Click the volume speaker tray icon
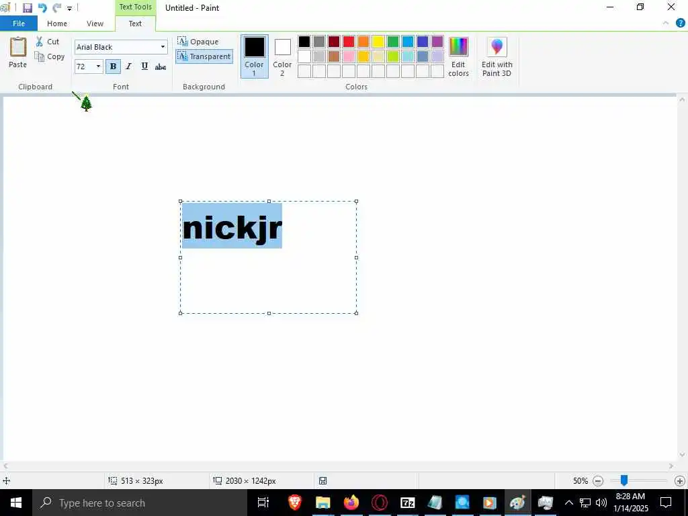Image resolution: width=688 pixels, height=516 pixels. 601,503
